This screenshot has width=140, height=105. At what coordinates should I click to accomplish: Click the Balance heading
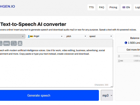click(x=135, y=38)
